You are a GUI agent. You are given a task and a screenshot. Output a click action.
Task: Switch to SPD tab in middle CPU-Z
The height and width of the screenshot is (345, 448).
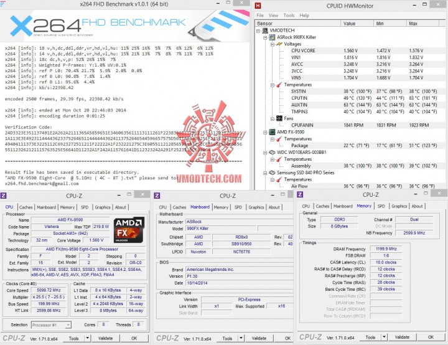pos(238,207)
